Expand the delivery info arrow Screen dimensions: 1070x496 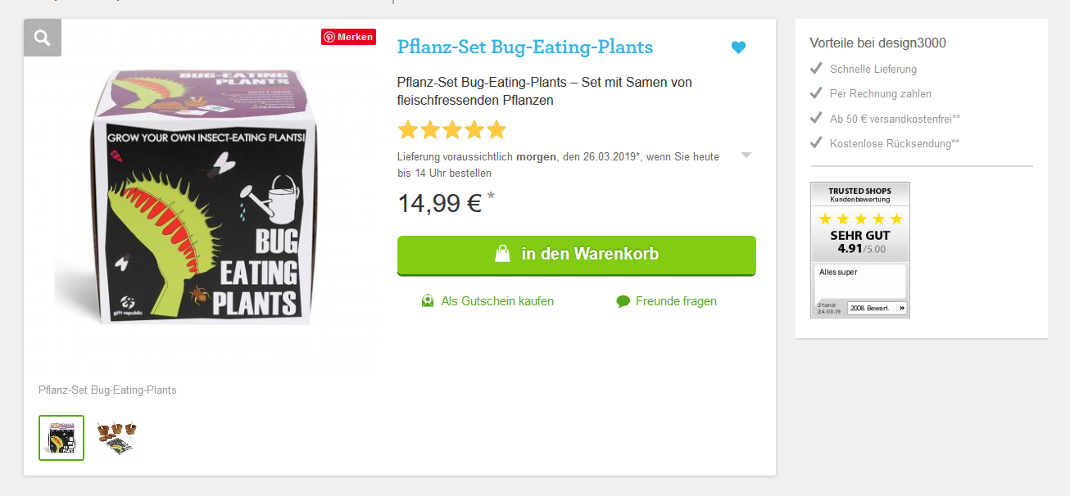pyautogui.click(x=746, y=155)
